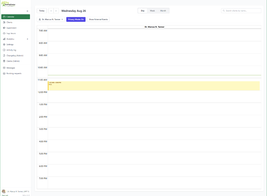Click the Clients people icon

4,22
